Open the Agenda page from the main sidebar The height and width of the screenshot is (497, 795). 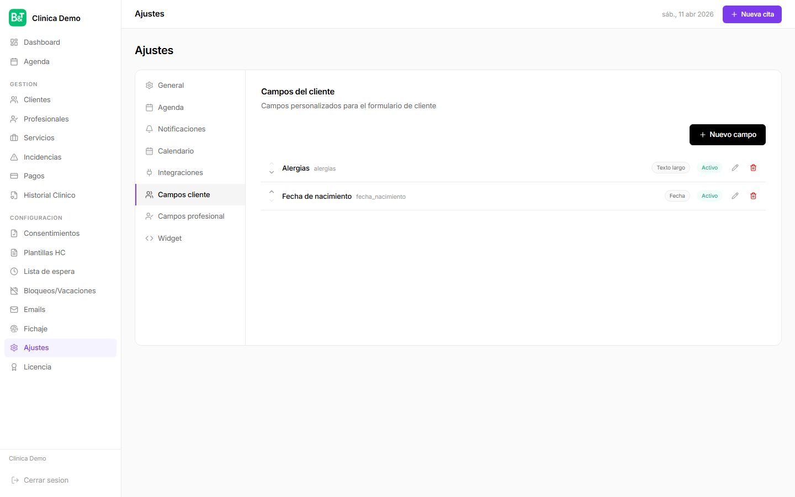coord(61,62)
